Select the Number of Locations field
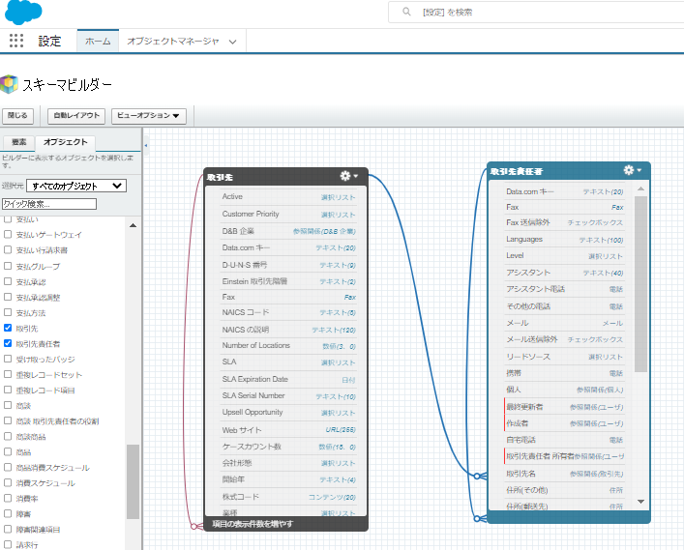 point(288,346)
